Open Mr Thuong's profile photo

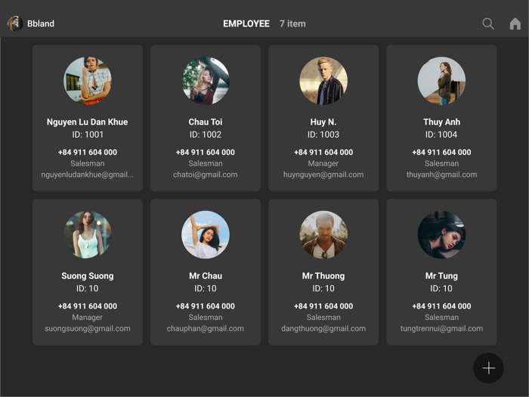(323, 234)
